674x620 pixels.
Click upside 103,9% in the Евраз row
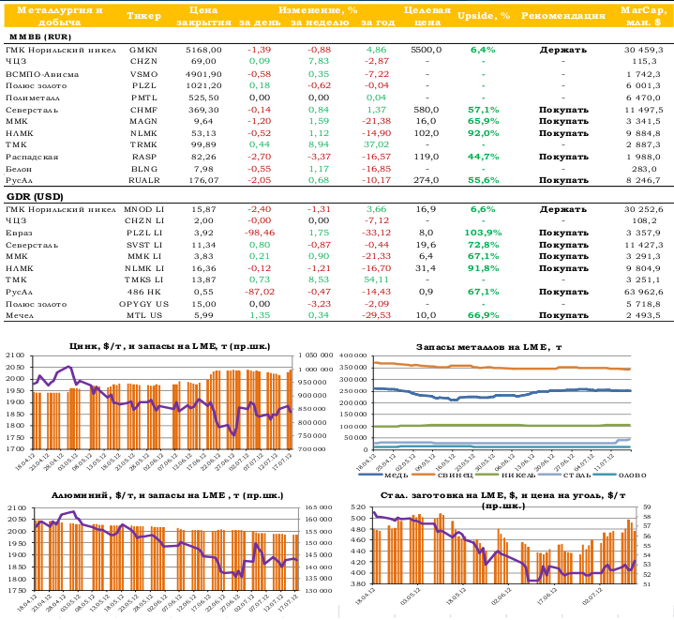tap(483, 233)
